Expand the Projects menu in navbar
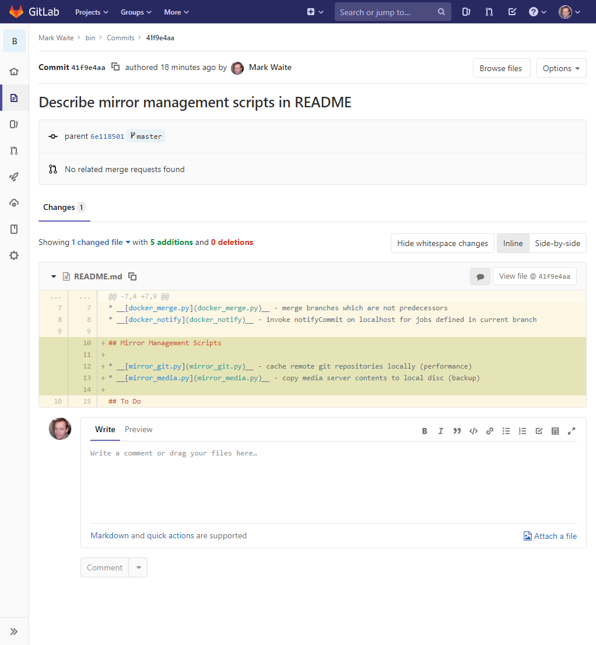Viewport: 596px width, 645px height. point(92,12)
